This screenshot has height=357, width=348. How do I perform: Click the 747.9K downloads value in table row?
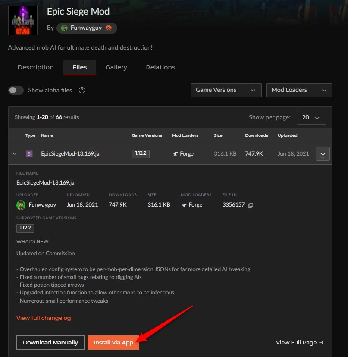tap(254, 153)
